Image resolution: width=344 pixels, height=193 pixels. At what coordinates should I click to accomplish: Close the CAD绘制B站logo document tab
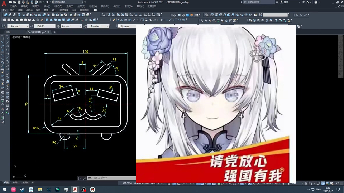tap(48, 32)
